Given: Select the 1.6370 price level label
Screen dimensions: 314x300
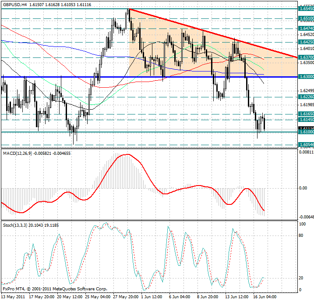Looking at the screenshot, I should pyautogui.click(x=306, y=57).
